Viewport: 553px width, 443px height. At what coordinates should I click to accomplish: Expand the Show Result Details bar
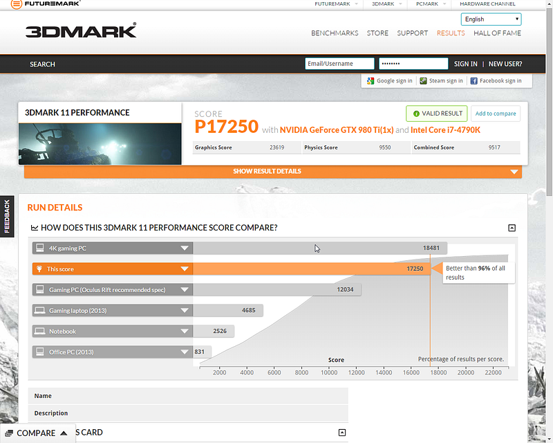coord(272,172)
